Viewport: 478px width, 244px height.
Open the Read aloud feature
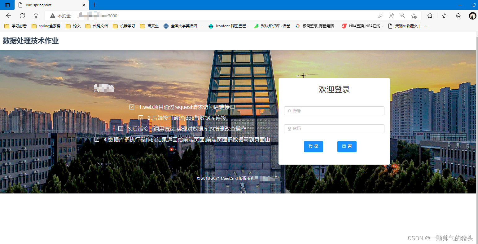[x=391, y=16]
